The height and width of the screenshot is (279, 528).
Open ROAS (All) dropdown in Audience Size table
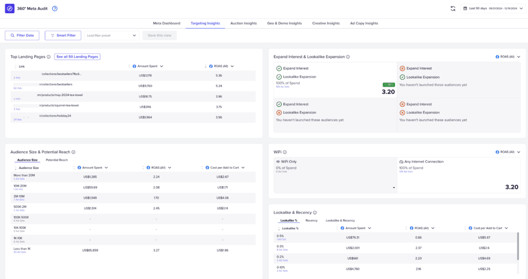170,167
